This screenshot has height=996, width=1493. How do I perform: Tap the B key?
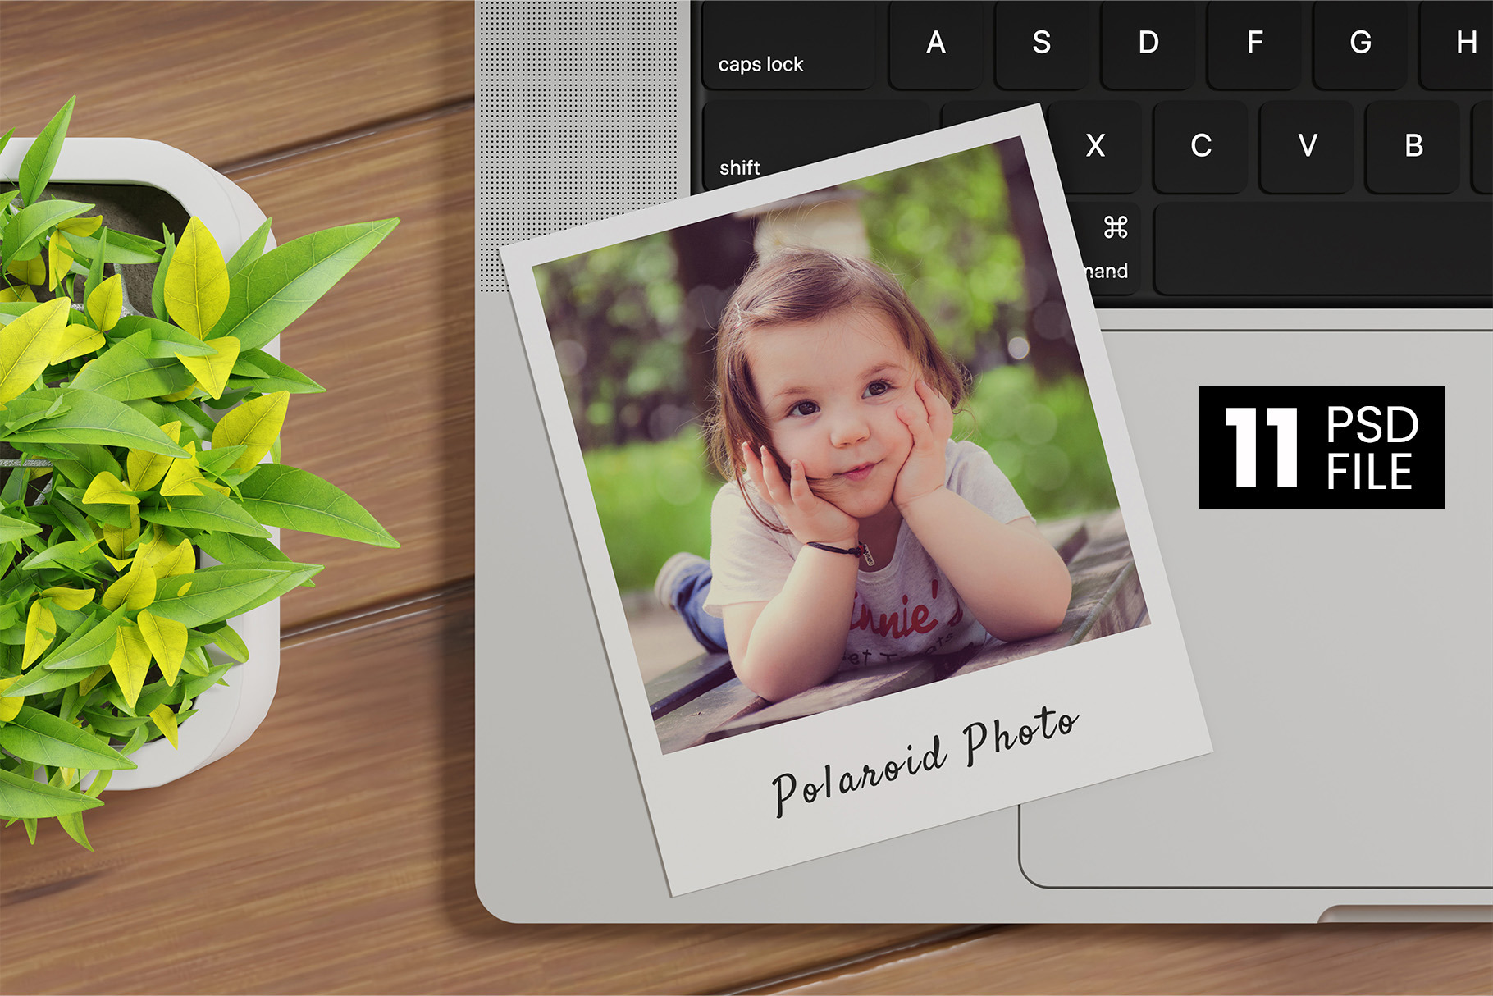[1413, 147]
